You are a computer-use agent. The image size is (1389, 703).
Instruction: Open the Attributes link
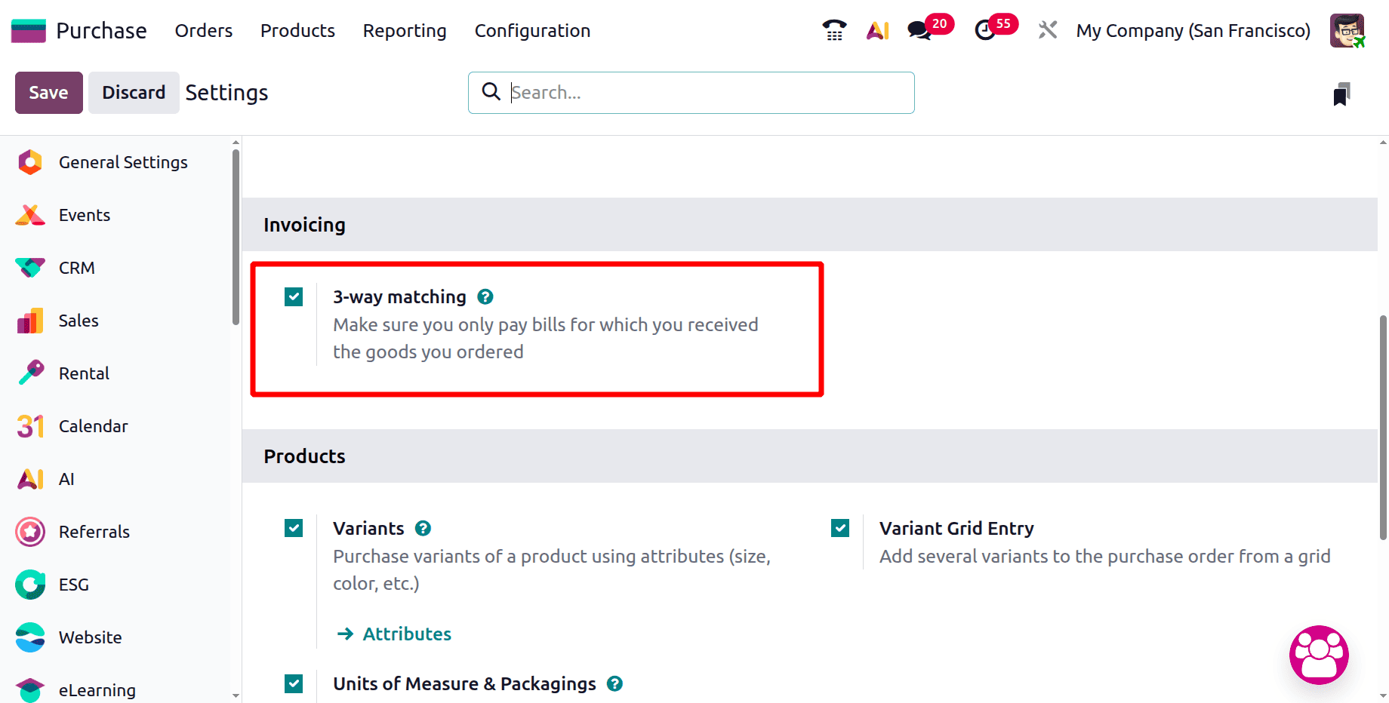[406, 634]
